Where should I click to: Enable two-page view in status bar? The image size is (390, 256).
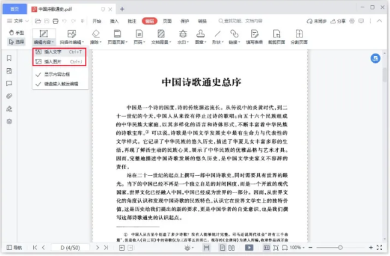coord(232,247)
